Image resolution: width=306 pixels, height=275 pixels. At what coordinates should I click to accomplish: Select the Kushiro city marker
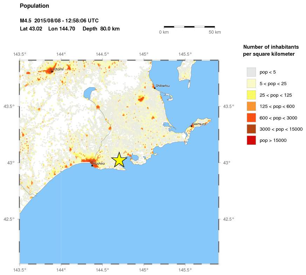pos(92,165)
